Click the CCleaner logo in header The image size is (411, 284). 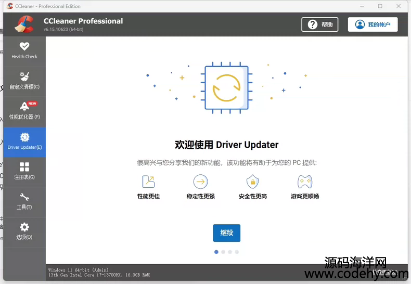(x=24, y=24)
